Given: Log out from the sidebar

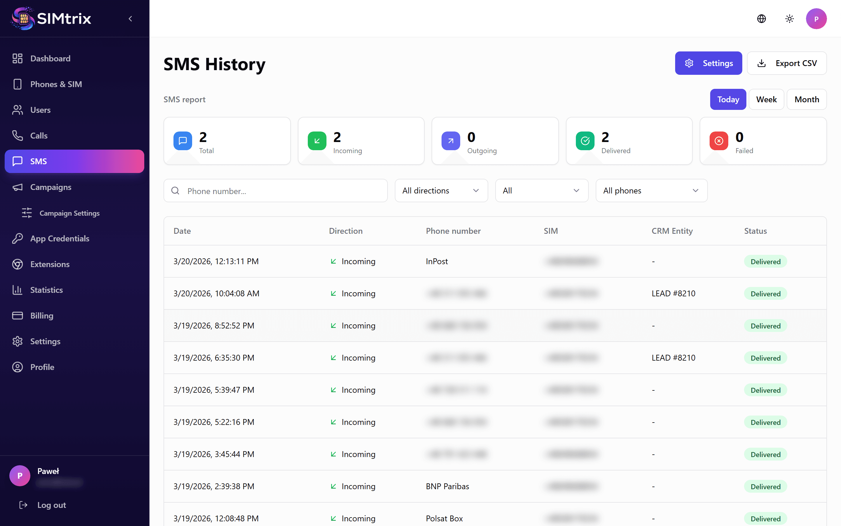Looking at the screenshot, I should tap(51, 505).
